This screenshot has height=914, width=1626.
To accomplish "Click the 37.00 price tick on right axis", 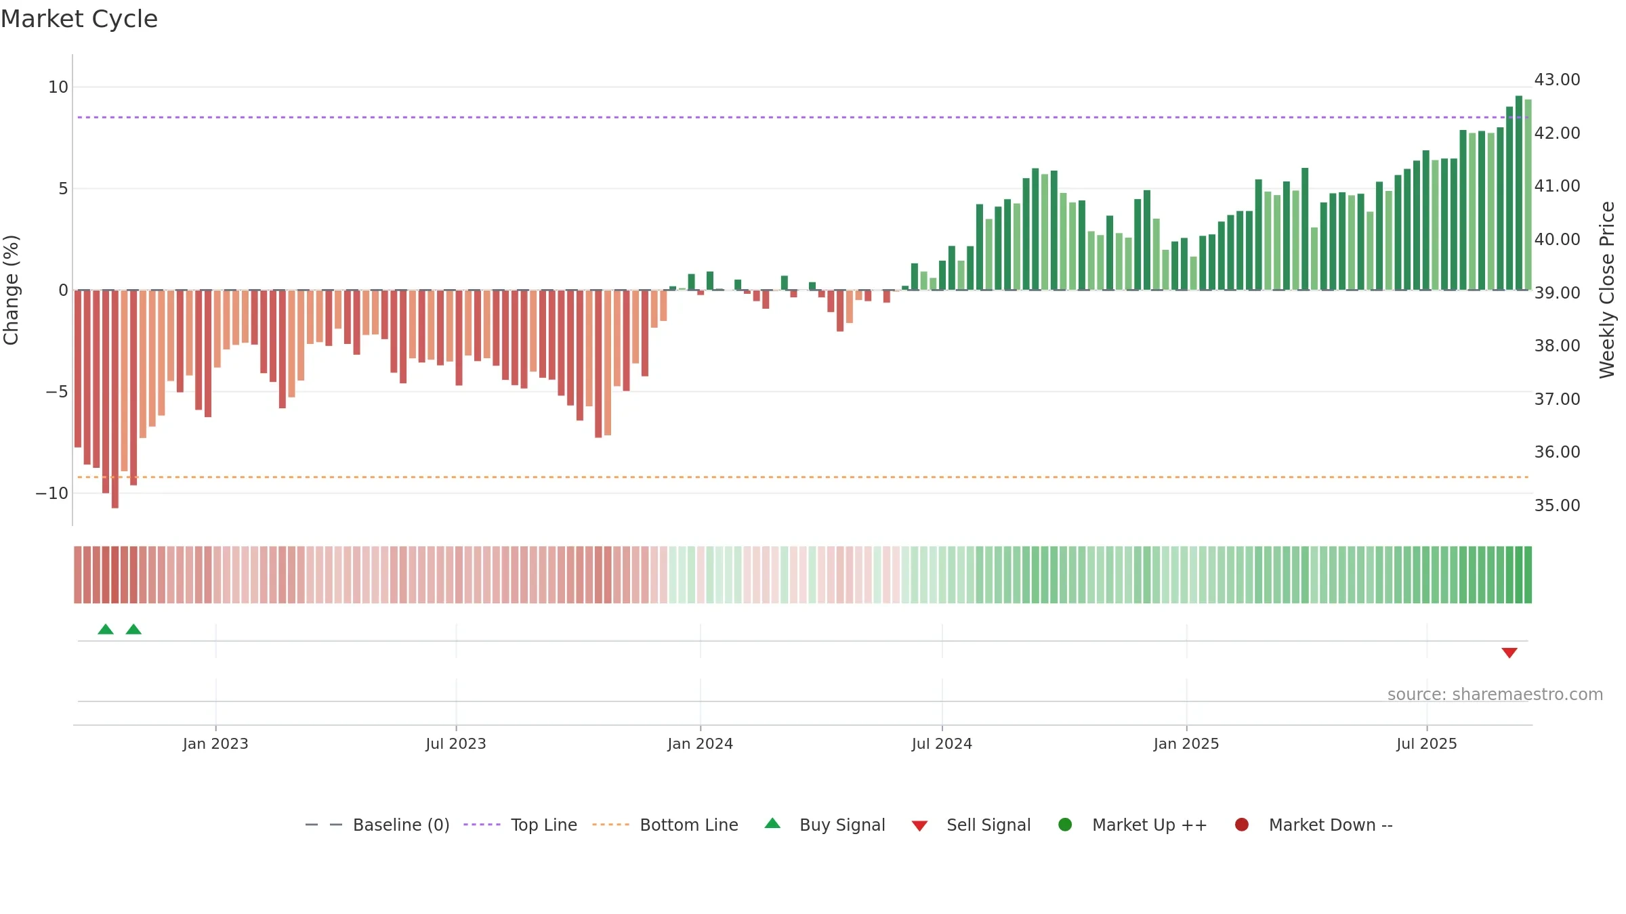I will pos(1558,399).
